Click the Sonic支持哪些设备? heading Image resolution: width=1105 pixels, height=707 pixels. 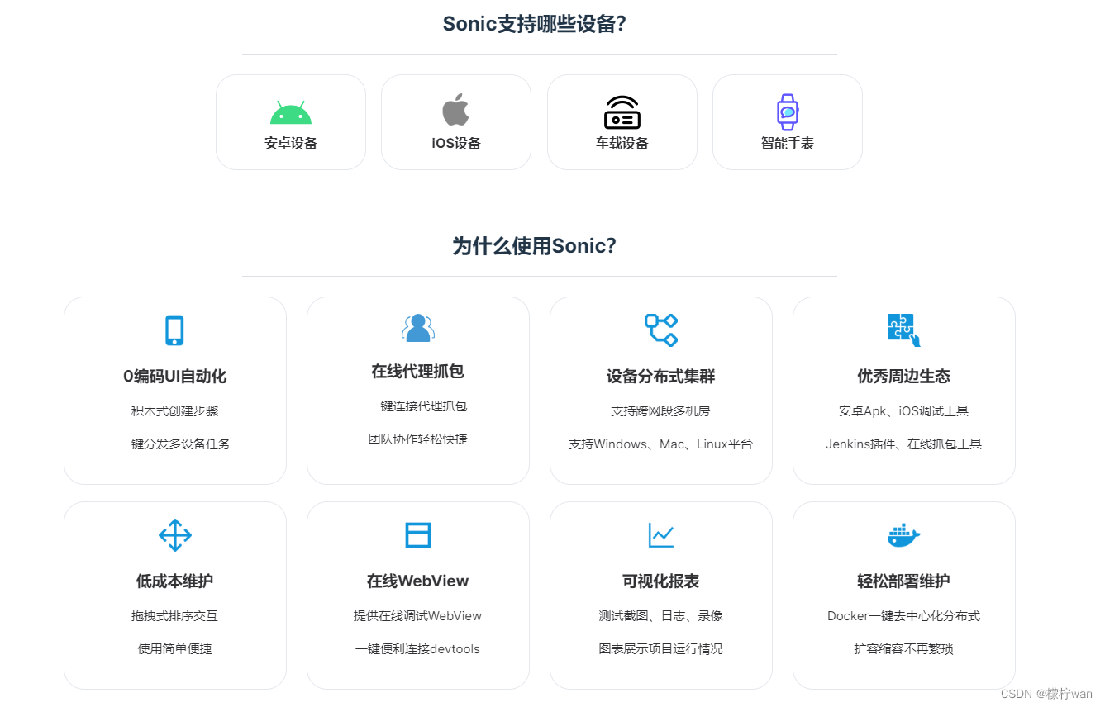coord(535,24)
